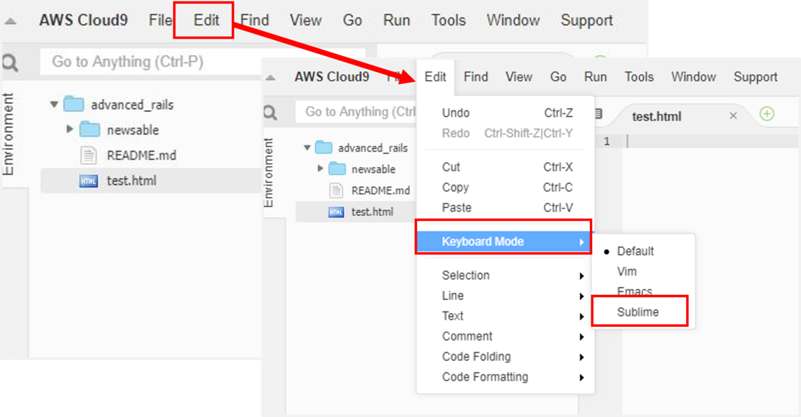Click the menu-bar collapse arrow in the foreground window
Viewport: 801px width, 417px height.
[270, 78]
